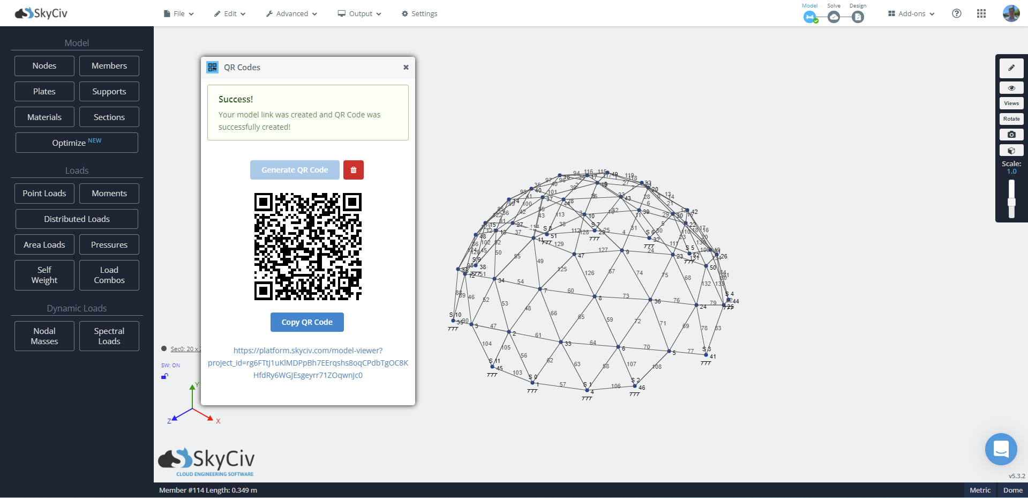Go to the Solve stage icon

click(834, 17)
